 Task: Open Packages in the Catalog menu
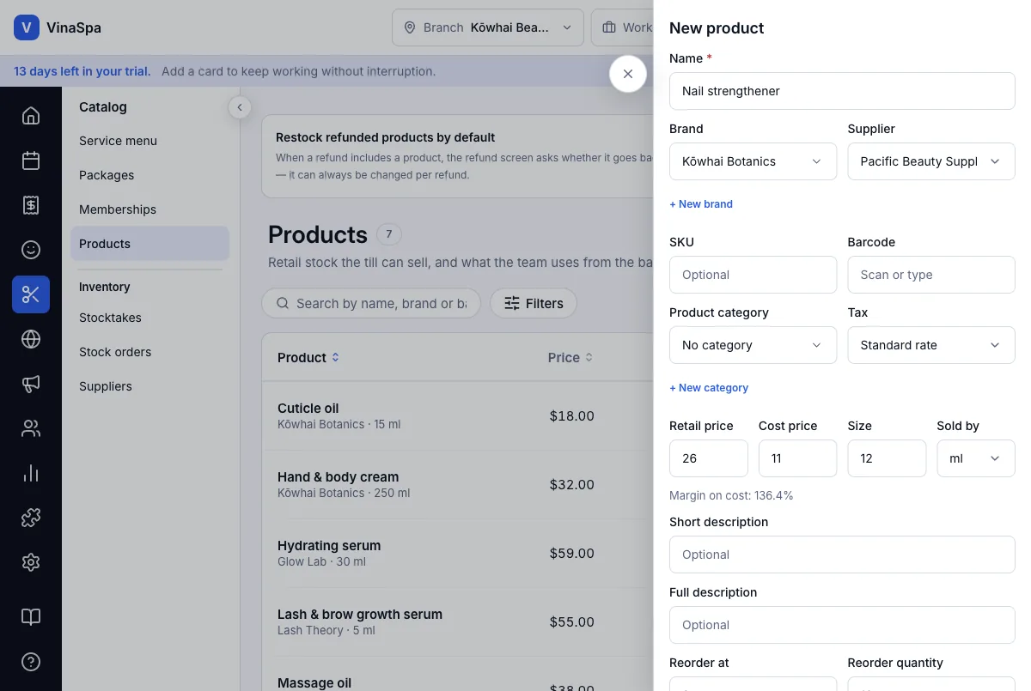(x=149, y=175)
